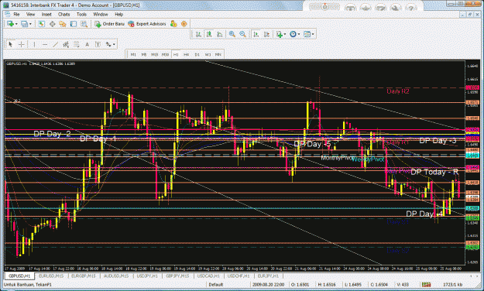The width and height of the screenshot is (484, 291).
Task: Expand the Profiles dropdown arrow
Action: pyautogui.click(x=30, y=24)
